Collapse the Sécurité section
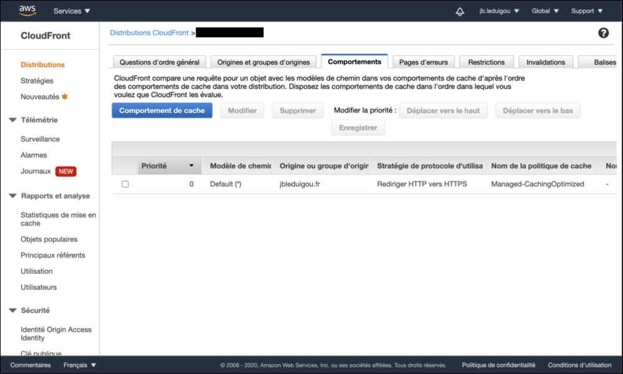Image resolution: width=623 pixels, height=374 pixels. (x=12, y=310)
